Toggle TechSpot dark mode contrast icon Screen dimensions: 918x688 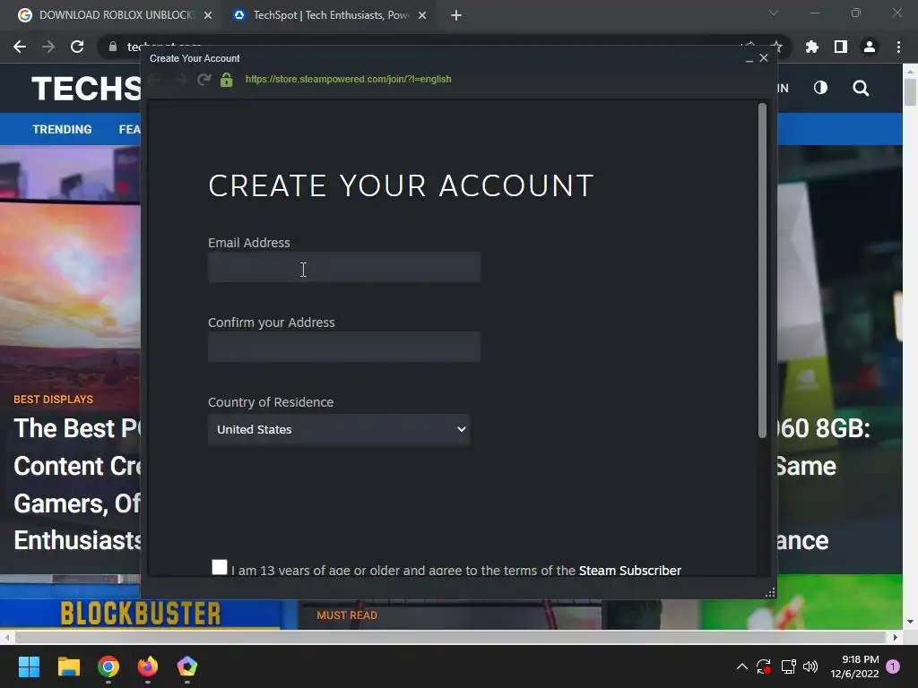pyautogui.click(x=820, y=88)
